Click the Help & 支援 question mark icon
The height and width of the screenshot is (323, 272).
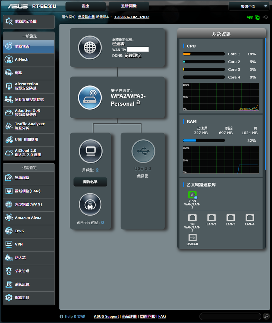pyautogui.click(x=61, y=316)
